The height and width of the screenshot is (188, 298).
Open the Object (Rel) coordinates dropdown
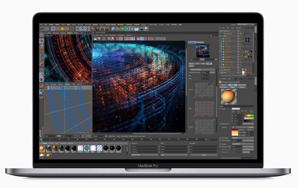point(144,155)
